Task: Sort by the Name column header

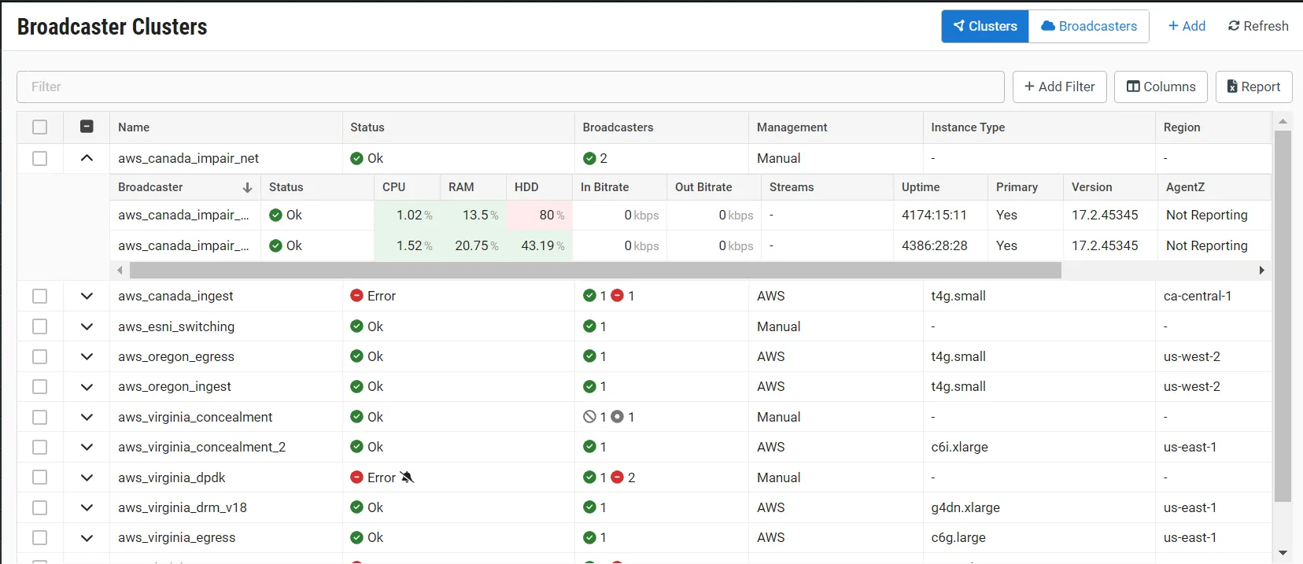Action: coord(226,127)
